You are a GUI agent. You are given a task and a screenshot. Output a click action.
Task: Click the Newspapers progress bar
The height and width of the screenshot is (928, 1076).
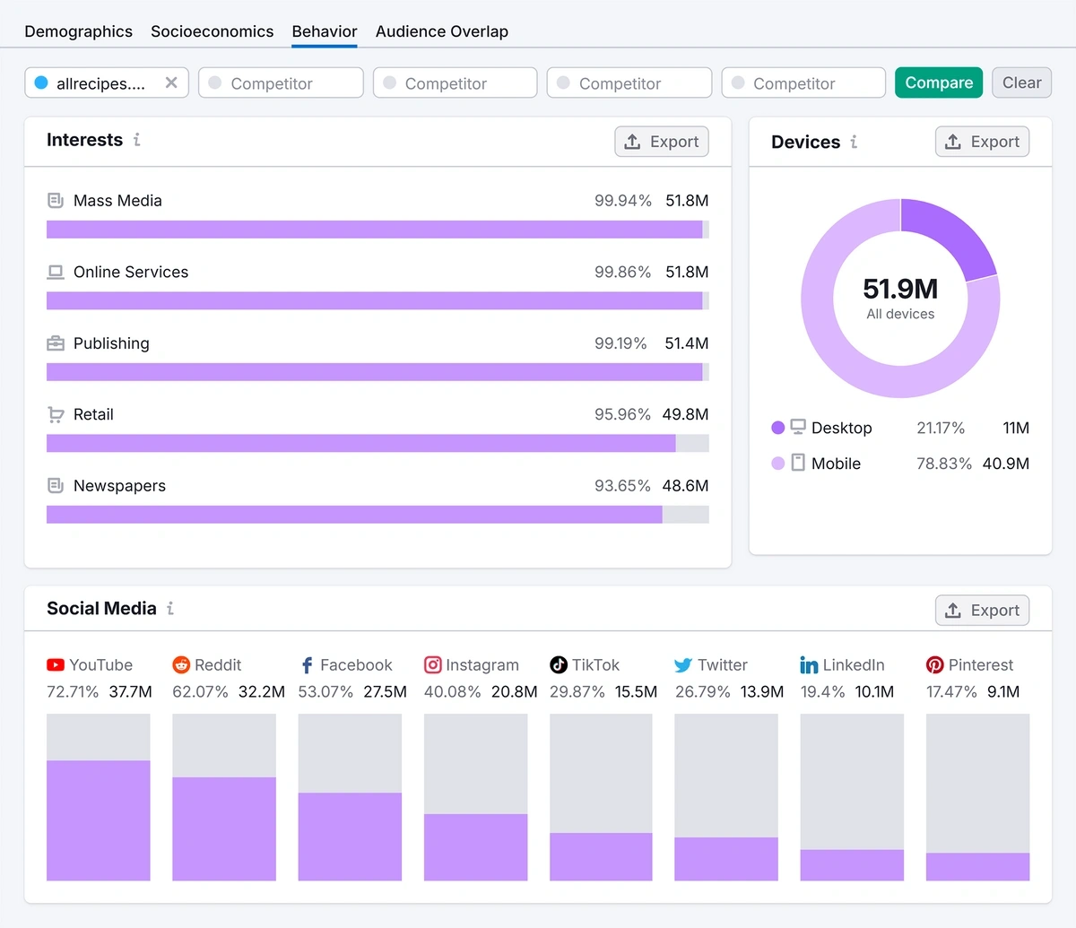377,515
